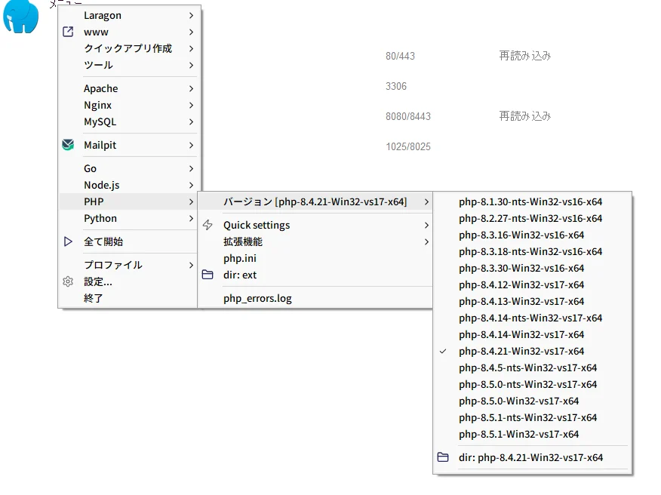Click 再読み込み next to port 80/443
This screenshot has height=495, width=661.
click(525, 56)
